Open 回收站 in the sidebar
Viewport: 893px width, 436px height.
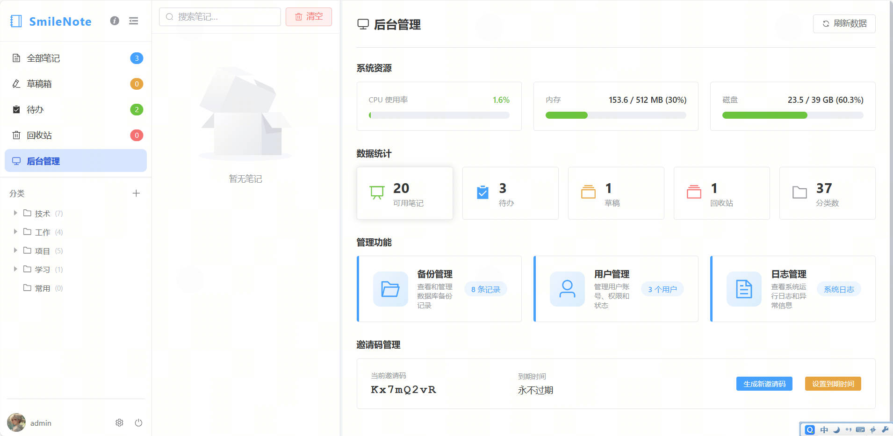[76, 135]
